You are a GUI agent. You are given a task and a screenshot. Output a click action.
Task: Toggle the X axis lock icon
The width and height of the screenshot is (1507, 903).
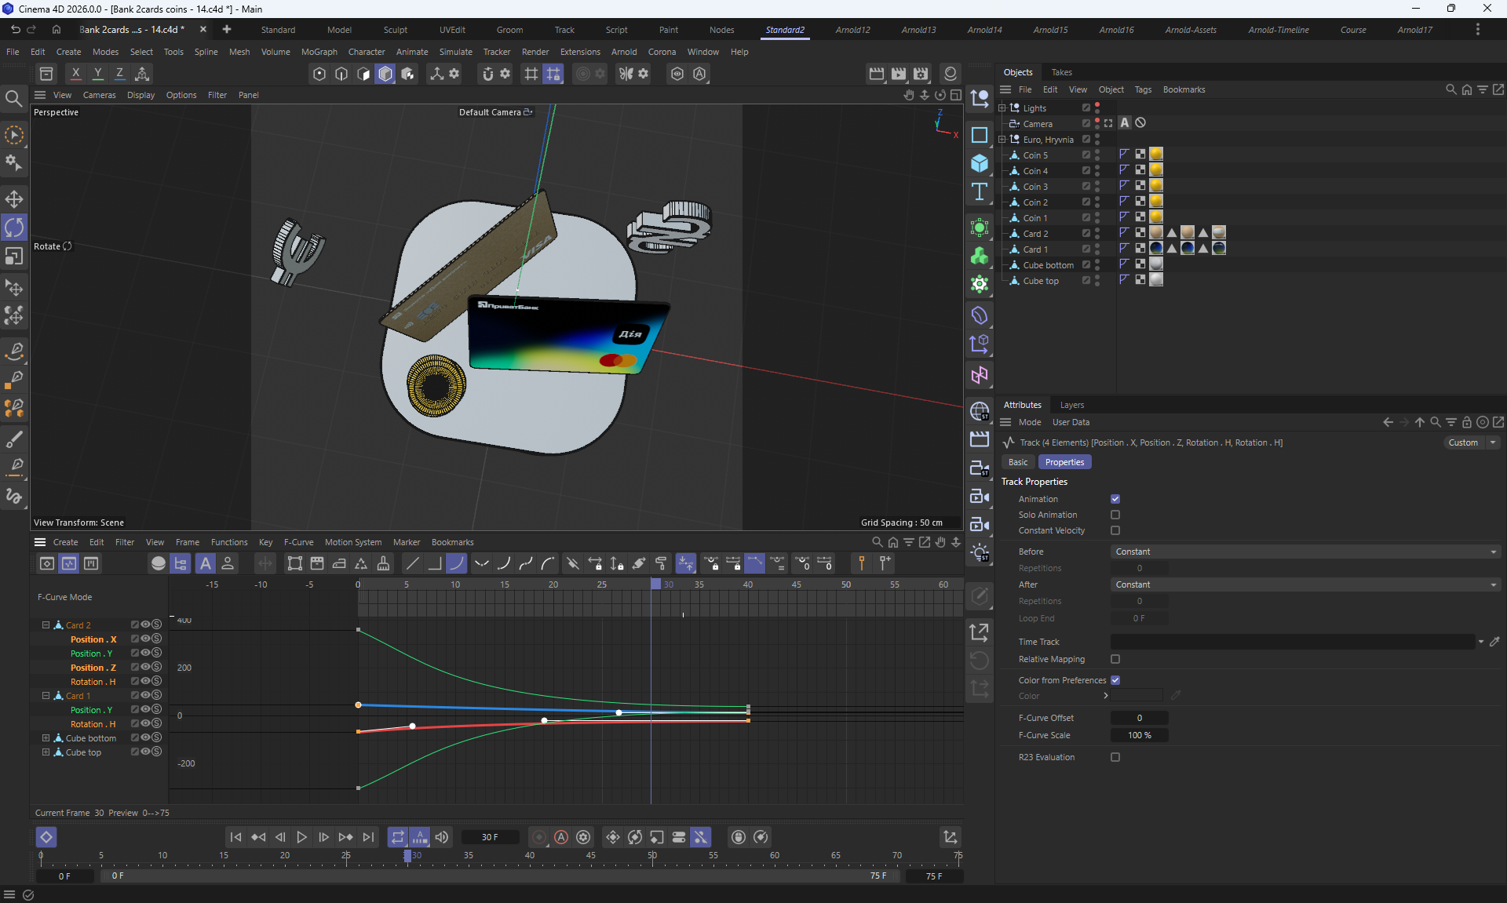[x=75, y=74]
